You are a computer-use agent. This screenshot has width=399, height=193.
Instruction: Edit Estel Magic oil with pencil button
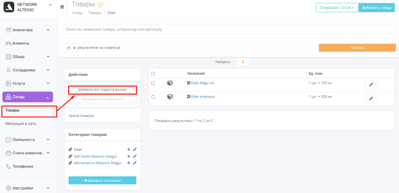(x=371, y=85)
